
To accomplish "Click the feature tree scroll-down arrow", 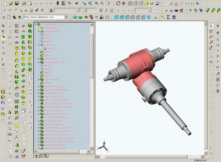I will click(91, 148).
